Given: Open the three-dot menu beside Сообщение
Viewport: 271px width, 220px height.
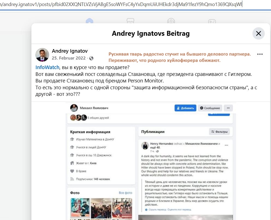Looking at the screenshot, I should 228,108.
